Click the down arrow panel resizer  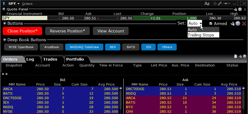[x=6, y=74]
